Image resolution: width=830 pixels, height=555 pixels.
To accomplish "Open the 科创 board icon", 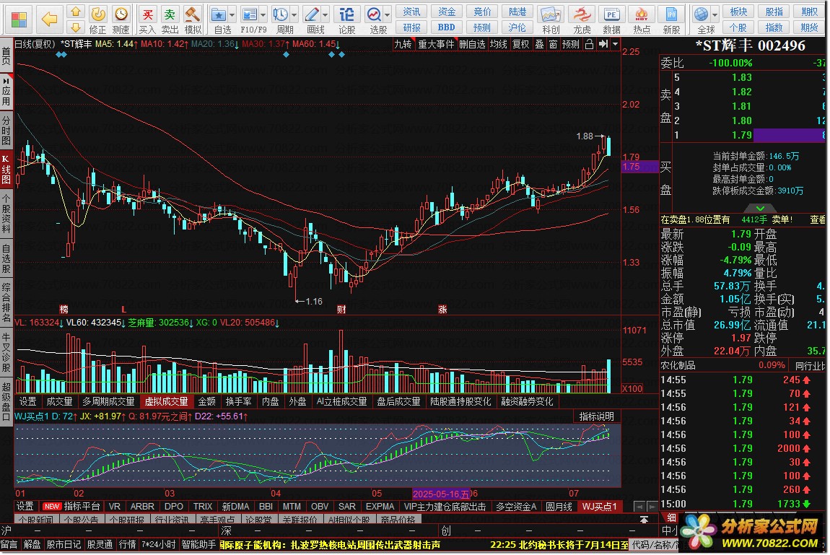I will pos(551,19).
